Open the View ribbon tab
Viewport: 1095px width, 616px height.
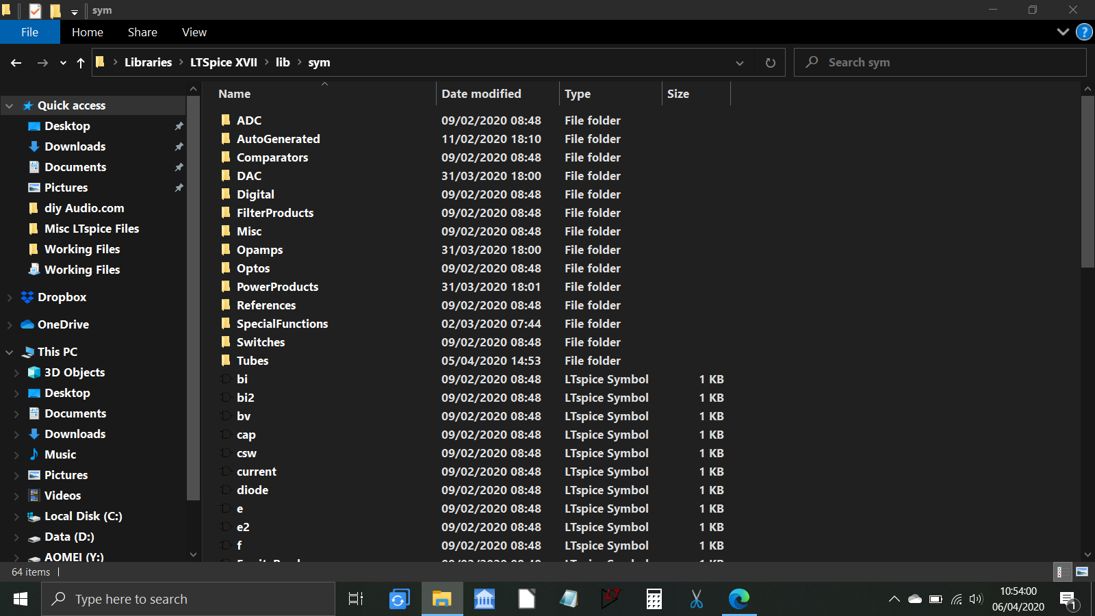pos(194,32)
